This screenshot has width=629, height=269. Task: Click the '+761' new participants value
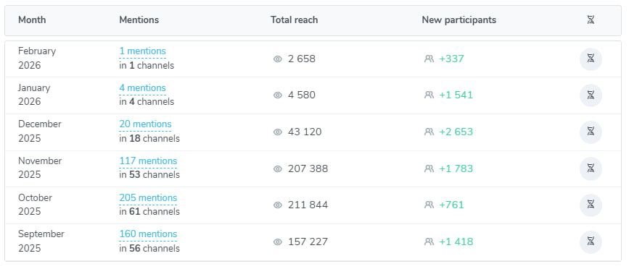451,205
